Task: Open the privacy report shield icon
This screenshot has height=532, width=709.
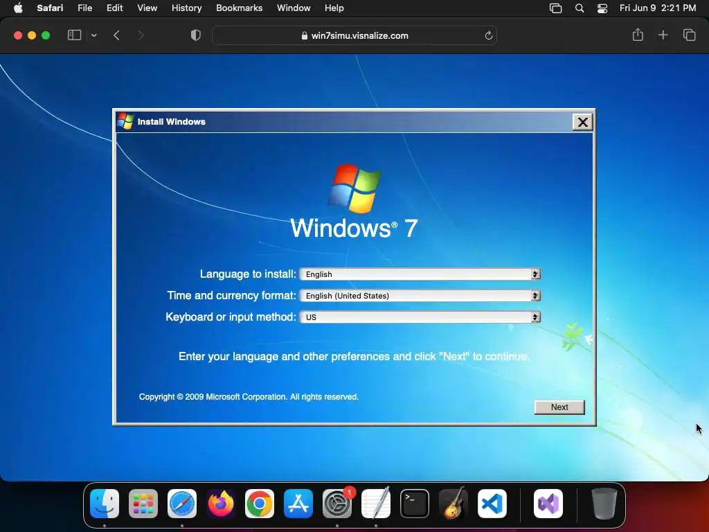Action: point(195,35)
